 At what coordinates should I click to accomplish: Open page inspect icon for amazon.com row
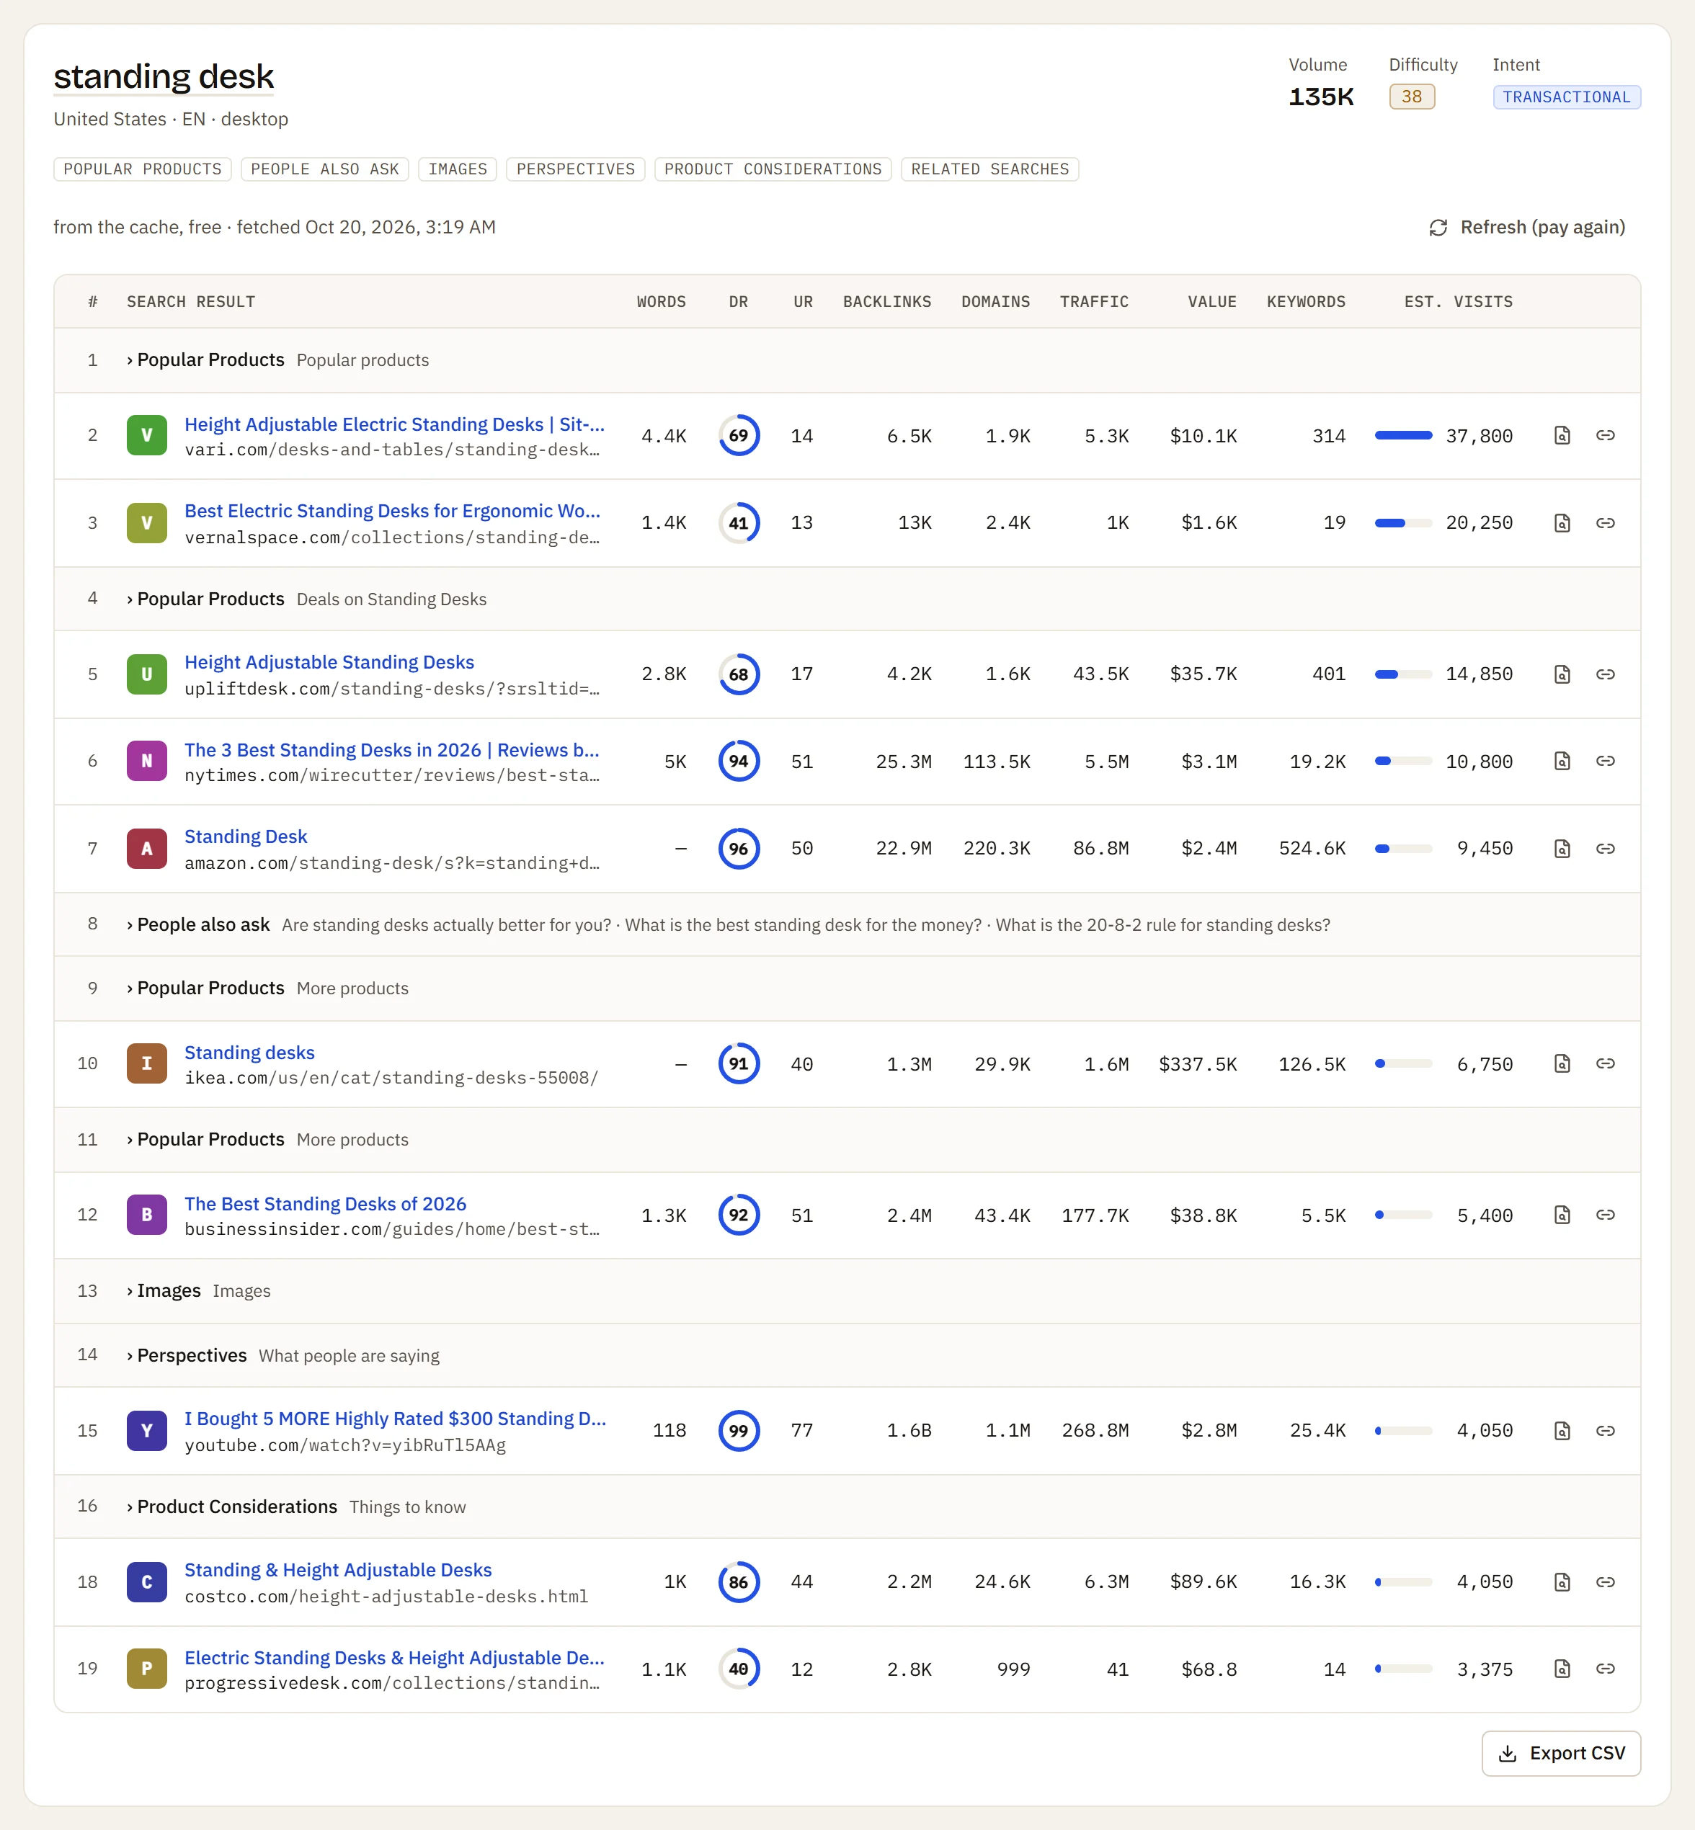(x=1562, y=848)
